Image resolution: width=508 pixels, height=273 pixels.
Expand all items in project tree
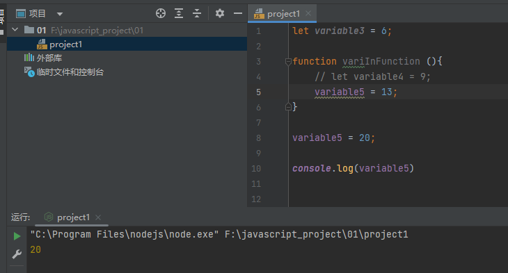tap(179, 13)
